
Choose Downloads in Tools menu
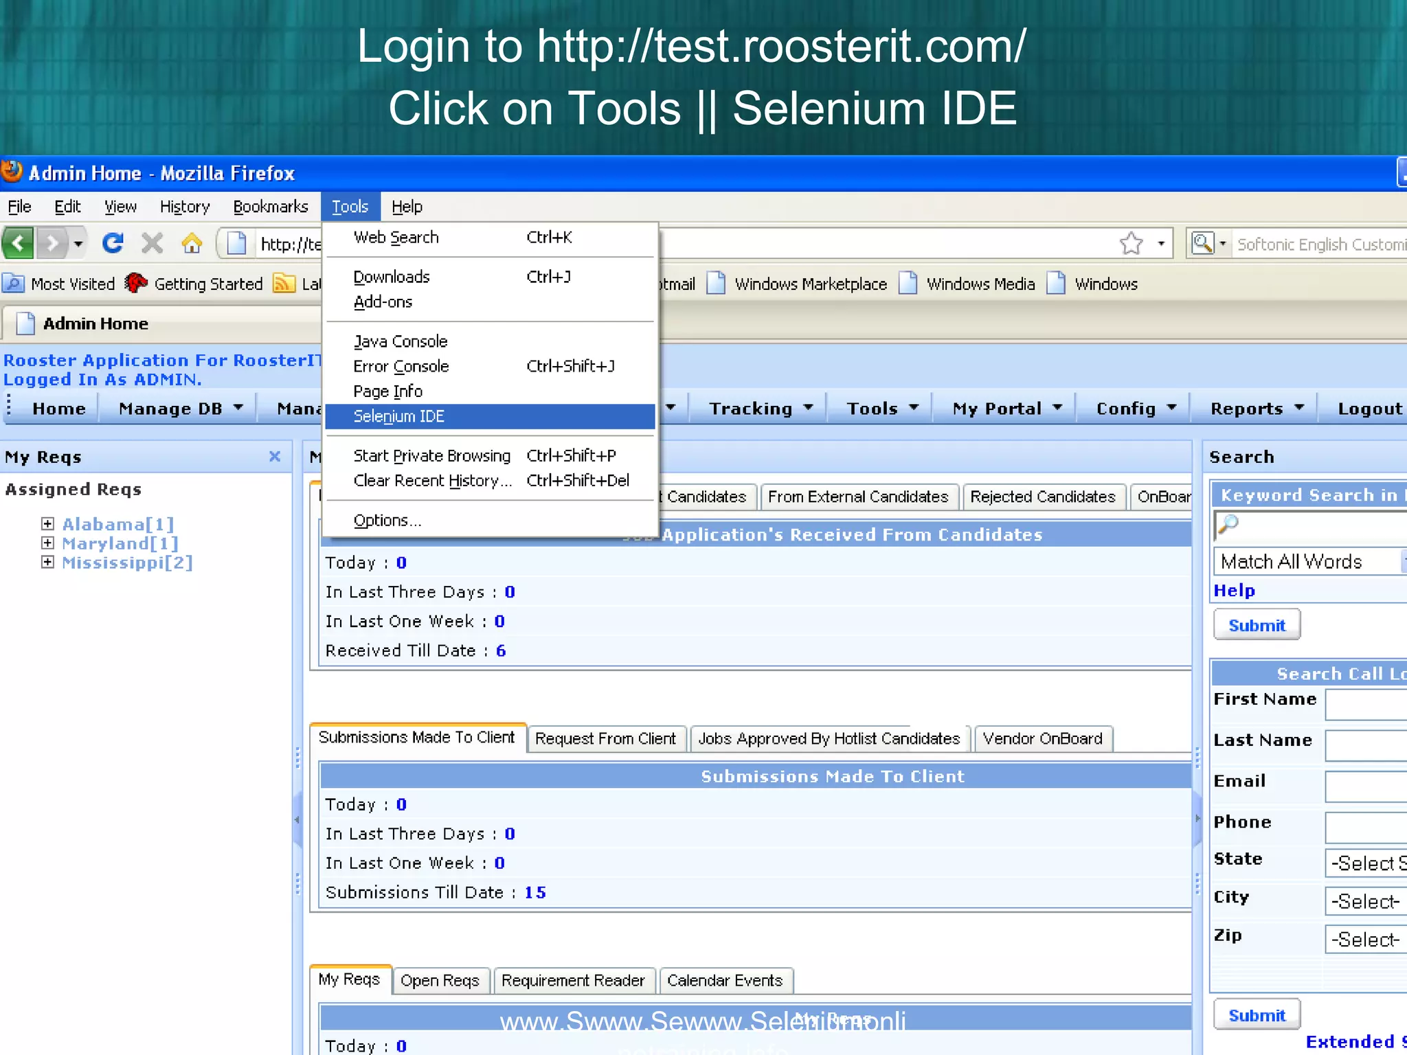(490, 277)
